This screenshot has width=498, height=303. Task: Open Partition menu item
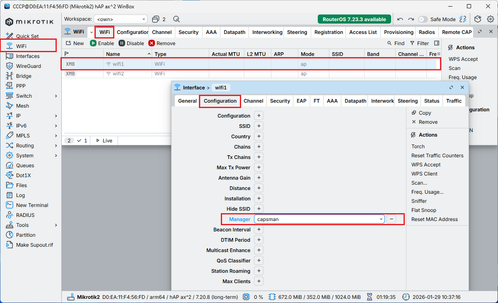click(26, 235)
